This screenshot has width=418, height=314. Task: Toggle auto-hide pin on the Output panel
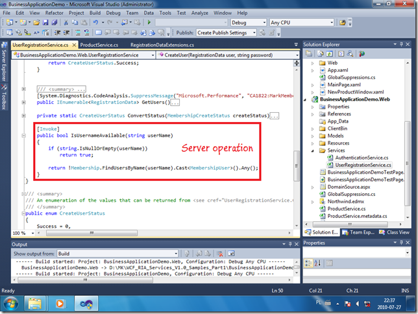point(290,244)
